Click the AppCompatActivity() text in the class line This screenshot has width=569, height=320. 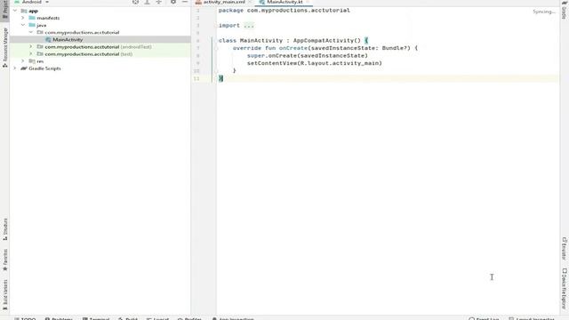[326, 41]
